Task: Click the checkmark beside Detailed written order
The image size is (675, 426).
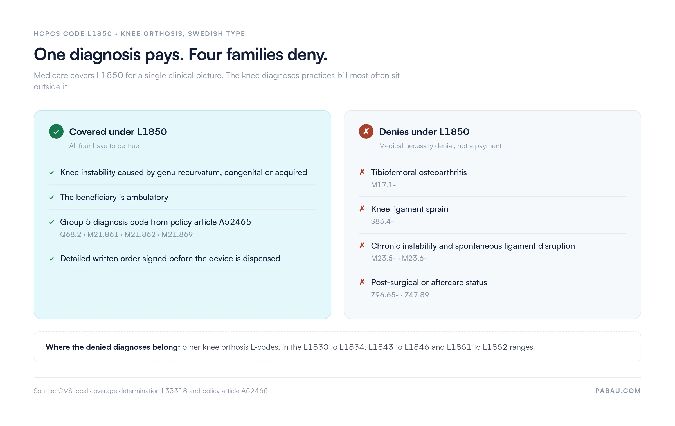Action: click(52, 259)
